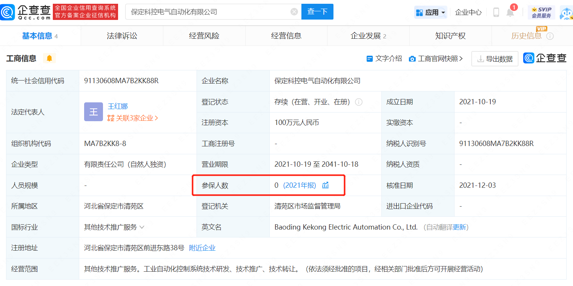Image resolution: width=573 pixels, height=286 pixels.
Task: Click the credit code 91130608MA7B2KK88R under 统一社会信用代码
Action: click(121, 81)
